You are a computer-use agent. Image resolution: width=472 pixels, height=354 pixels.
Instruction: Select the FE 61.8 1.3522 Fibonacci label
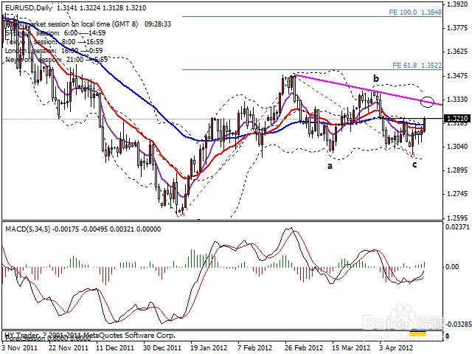(417, 66)
